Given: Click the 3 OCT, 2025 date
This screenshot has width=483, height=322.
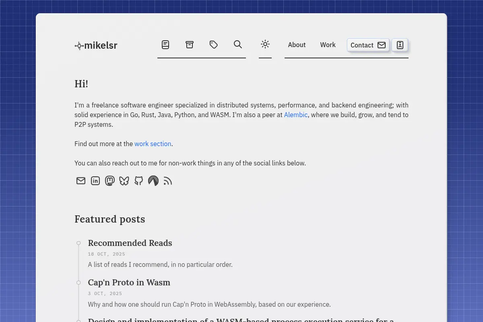Looking at the screenshot, I should pos(105,293).
